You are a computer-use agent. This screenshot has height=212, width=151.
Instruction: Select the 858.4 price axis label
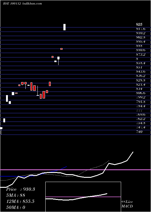click(x=141, y=63)
